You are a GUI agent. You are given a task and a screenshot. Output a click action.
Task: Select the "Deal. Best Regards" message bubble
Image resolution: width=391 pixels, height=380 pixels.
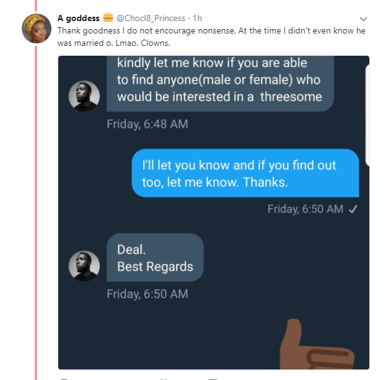click(x=155, y=258)
